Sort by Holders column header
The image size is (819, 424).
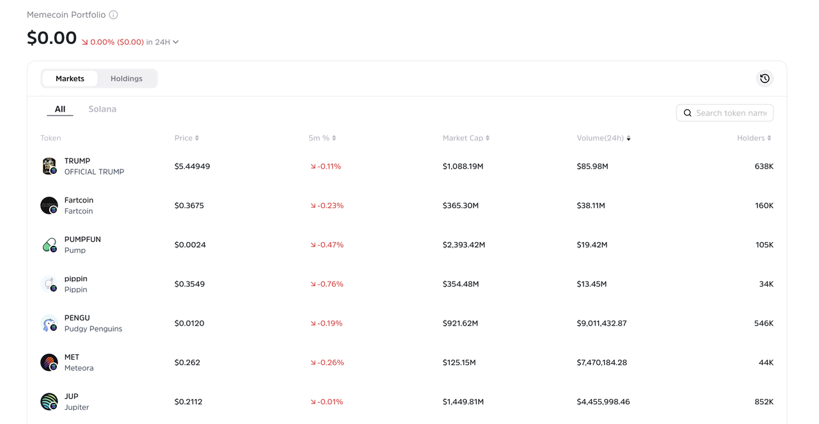[754, 138]
